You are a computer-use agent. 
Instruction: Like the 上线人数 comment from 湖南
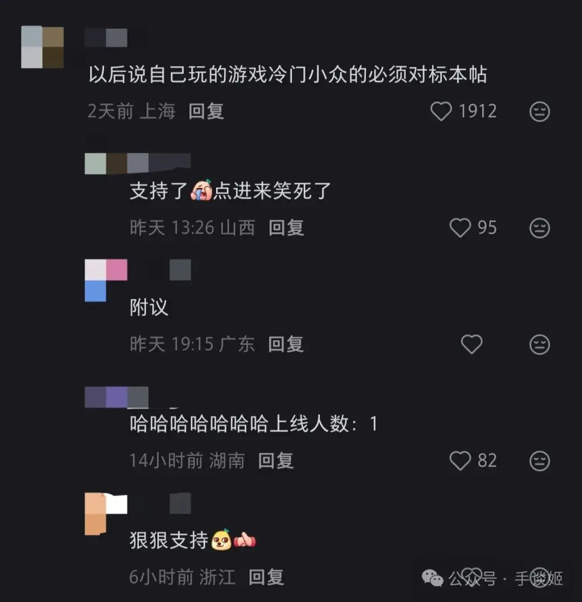click(460, 460)
